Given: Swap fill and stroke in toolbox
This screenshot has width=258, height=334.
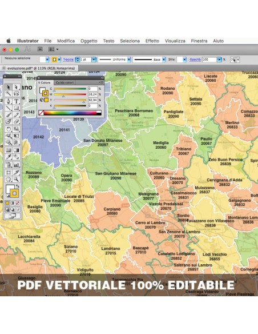Looking at the screenshot, I should click(x=18, y=186).
